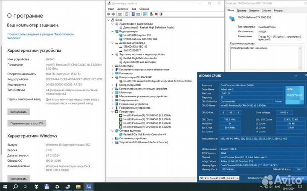This screenshot has height=191, width=307.
Task: Click the taskbar clock showing 09.03.2024
Action: [288, 187]
